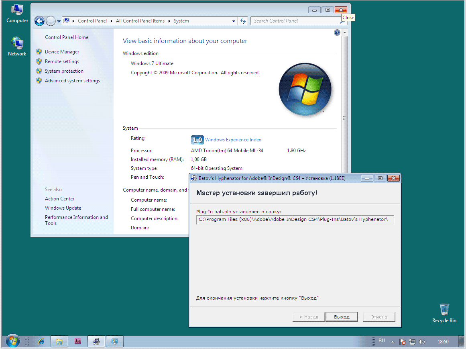Switch to Adobe InDesign taskbar icon

pos(78,341)
